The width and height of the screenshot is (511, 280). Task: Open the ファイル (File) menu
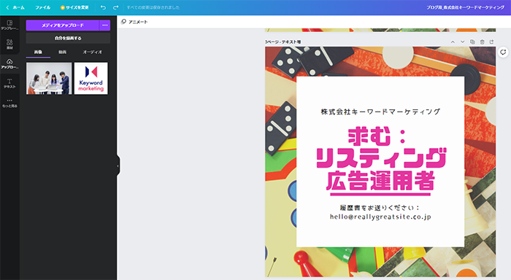[x=42, y=7]
